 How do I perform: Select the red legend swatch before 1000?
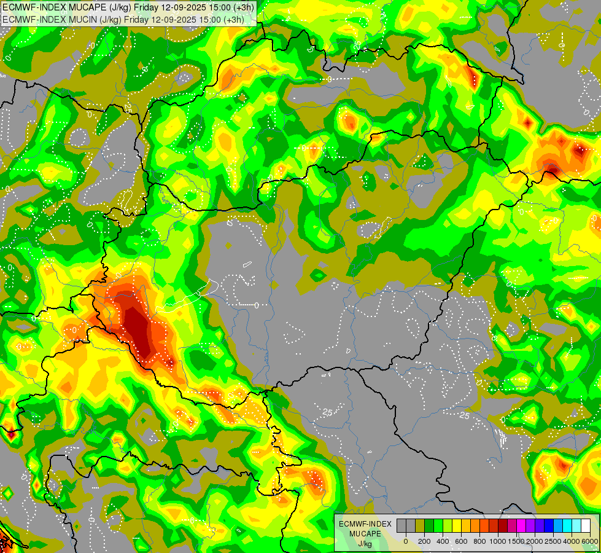494,525
